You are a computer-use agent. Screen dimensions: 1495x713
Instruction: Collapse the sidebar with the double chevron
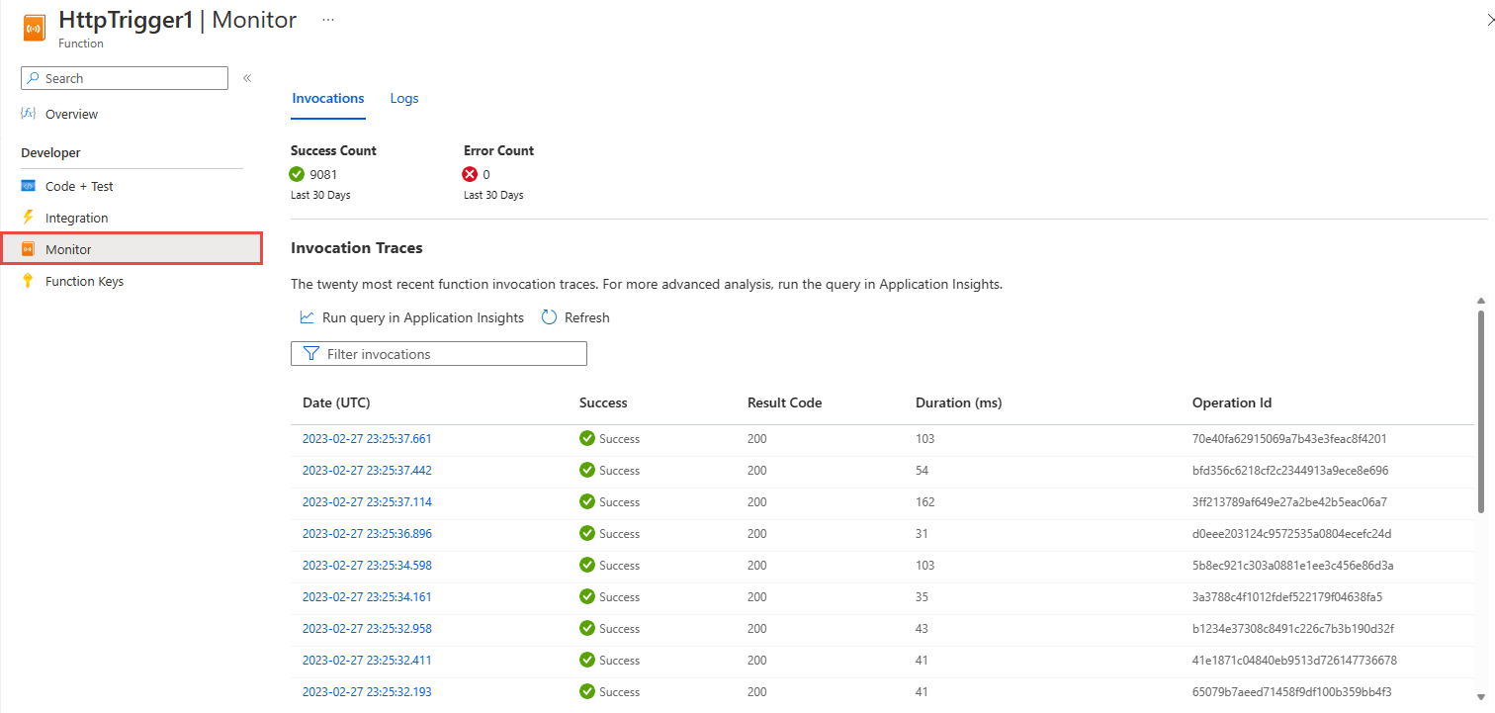click(x=246, y=77)
